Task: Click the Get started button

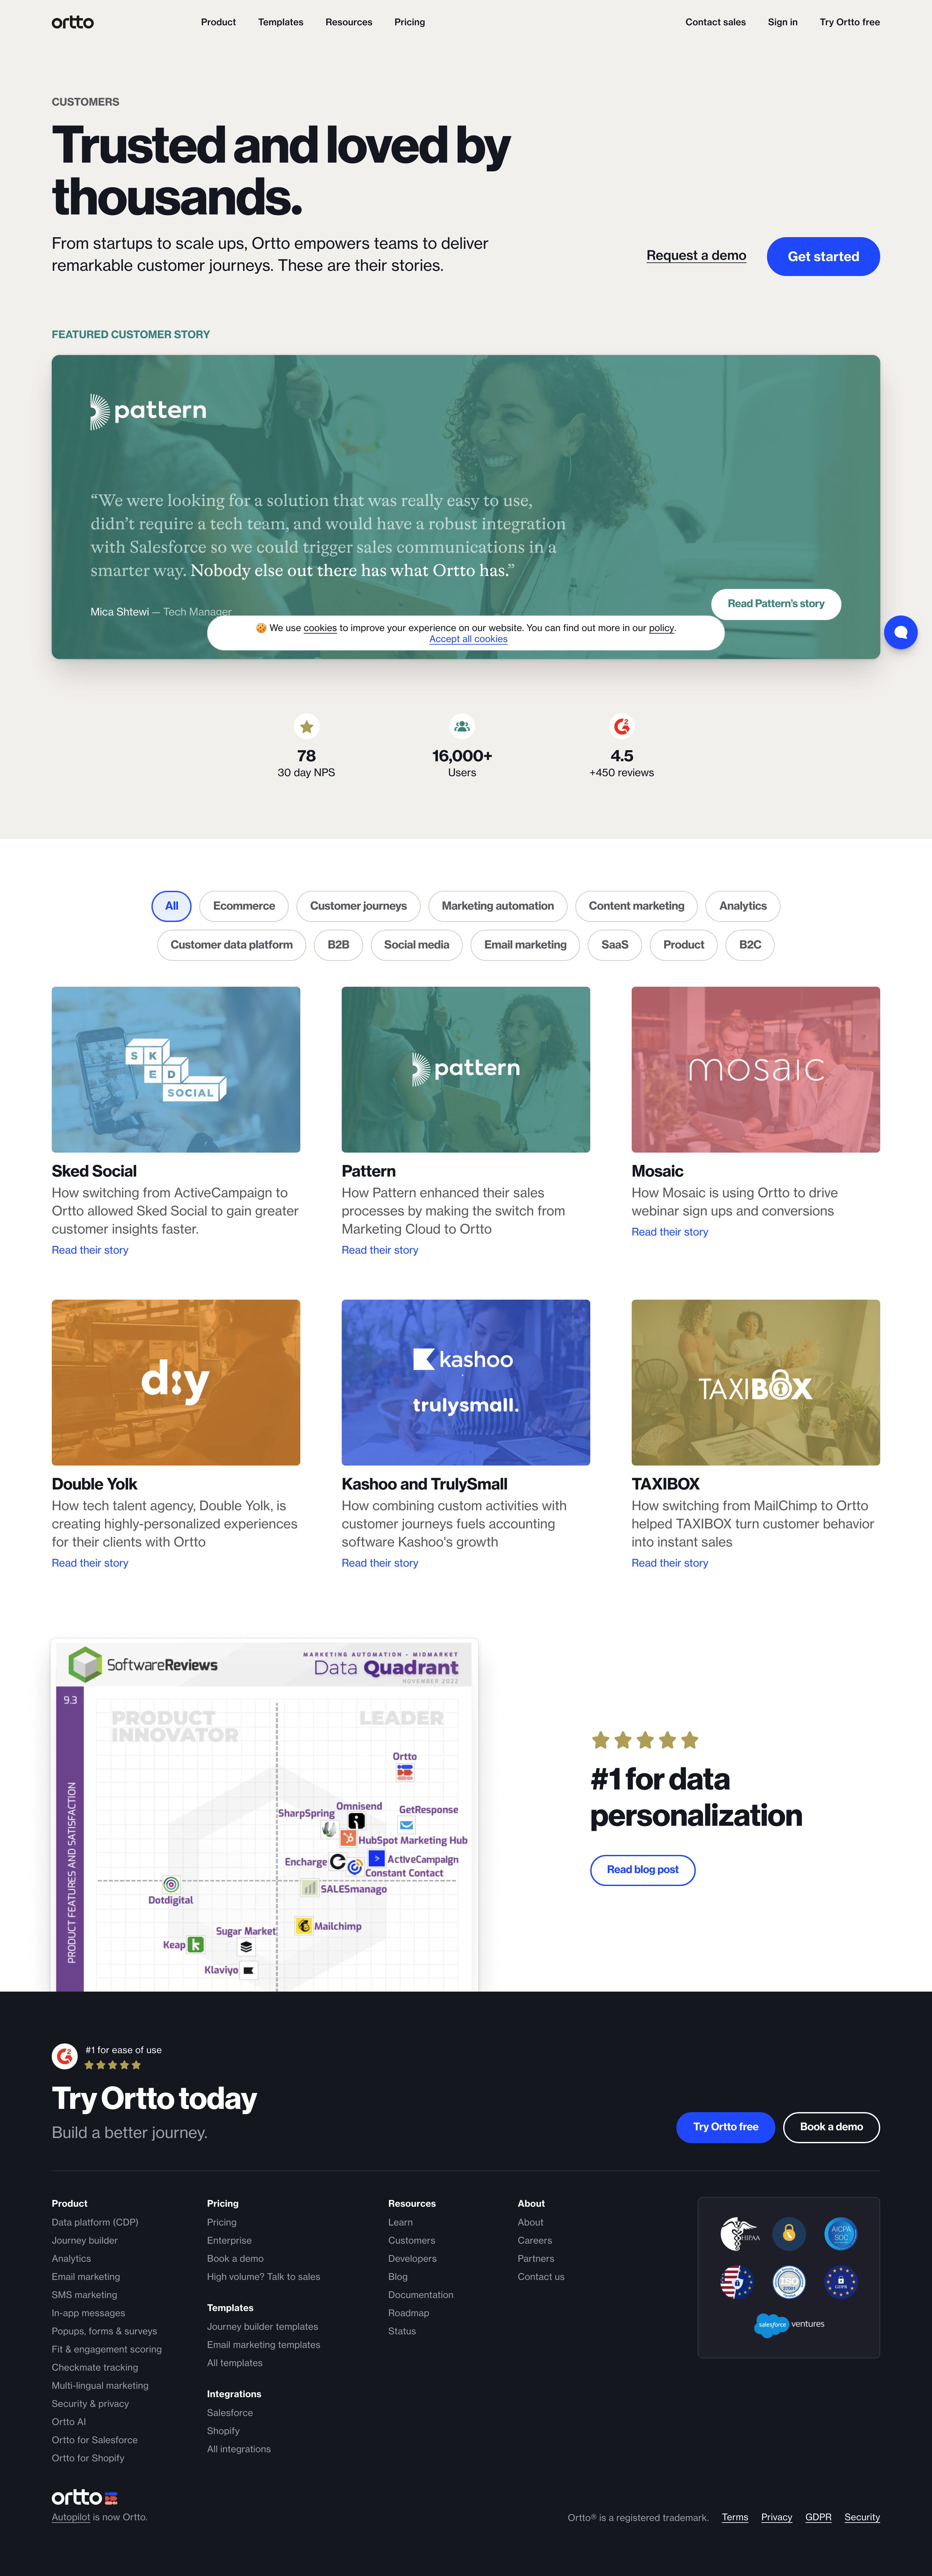Action: (x=823, y=256)
